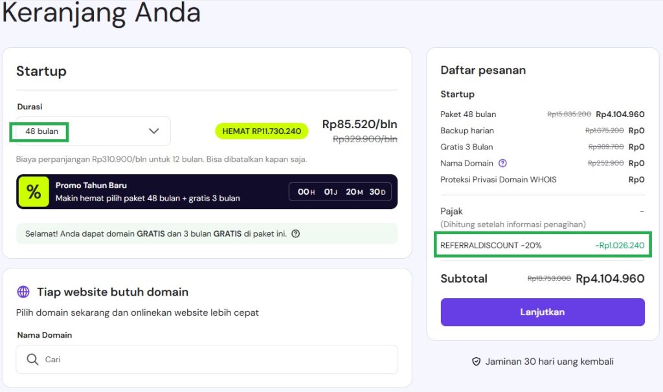Image resolution: width=663 pixels, height=392 pixels.
Task: Click the magnifier icon in domain search
Action: pyautogui.click(x=32, y=359)
